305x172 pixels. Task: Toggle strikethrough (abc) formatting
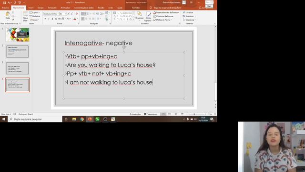59,19
